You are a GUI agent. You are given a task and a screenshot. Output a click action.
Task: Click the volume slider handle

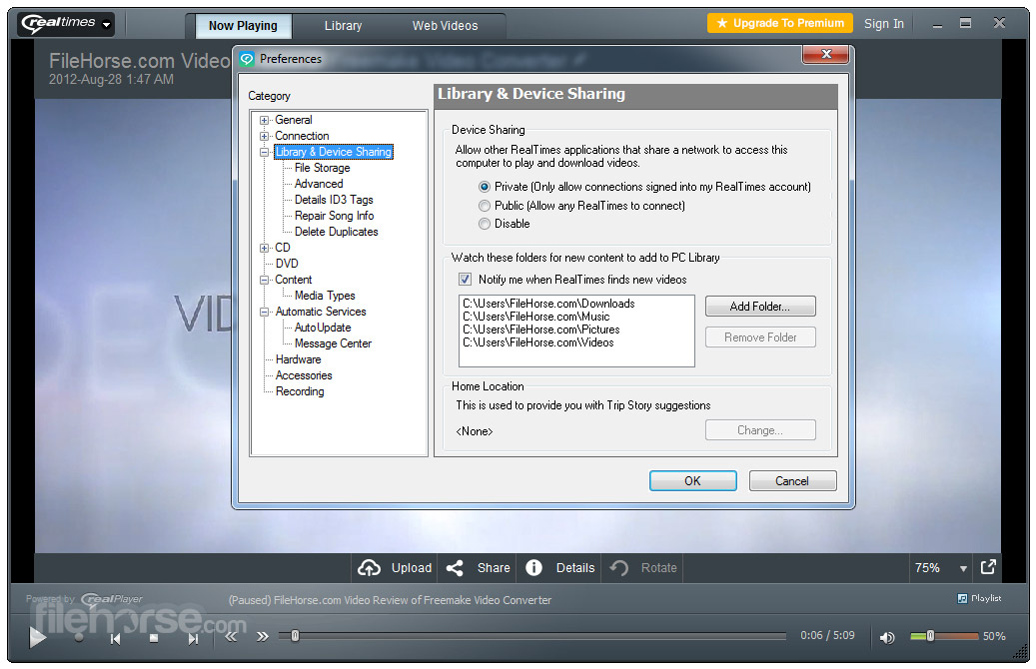click(x=930, y=636)
